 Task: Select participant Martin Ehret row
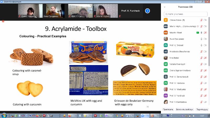[x=185, y=33]
